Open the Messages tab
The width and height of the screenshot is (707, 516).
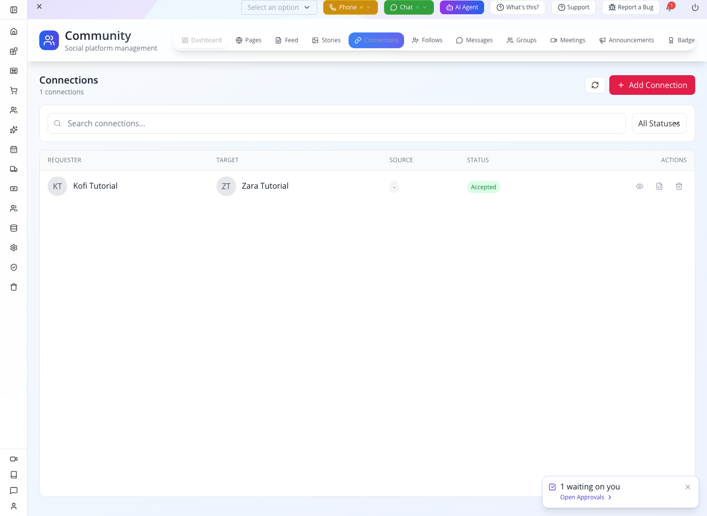click(474, 40)
